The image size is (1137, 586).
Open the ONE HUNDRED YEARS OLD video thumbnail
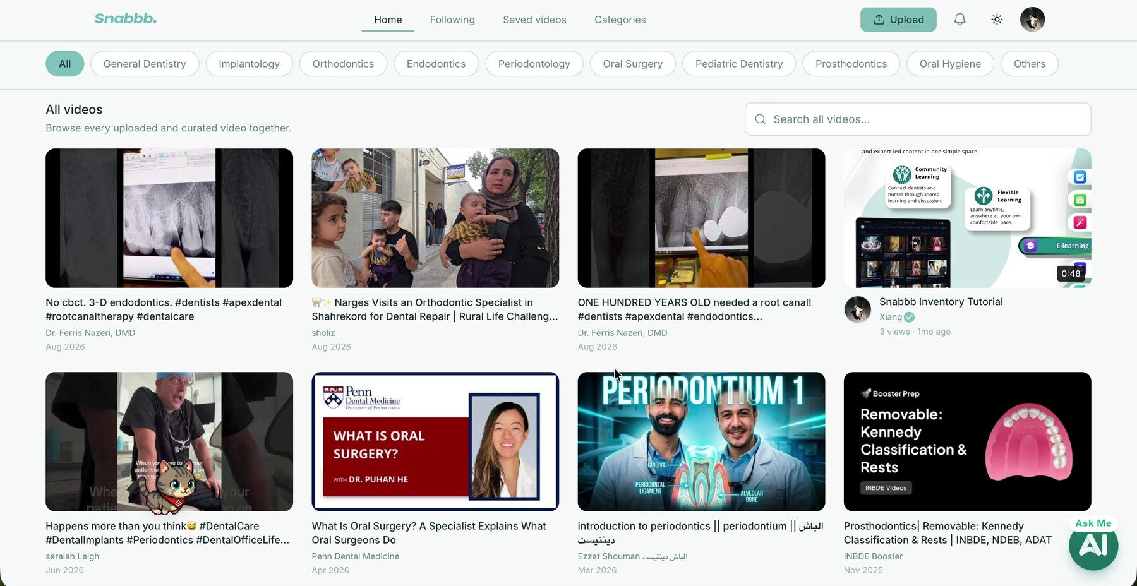click(x=701, y=218)
